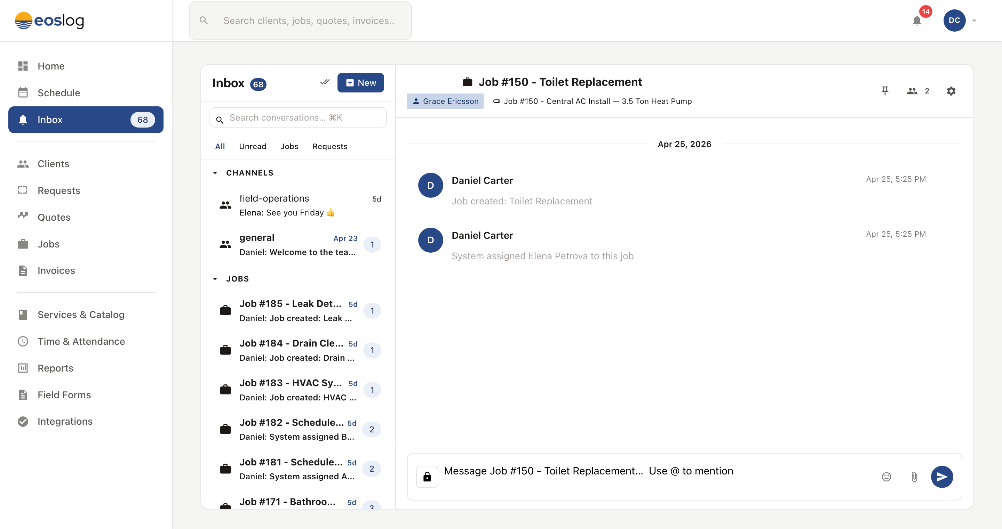The height and width of the screenshot is (529, 1002).
Task: Open linked Job #150 - Central AC Install link
Action: coord(593,101)
